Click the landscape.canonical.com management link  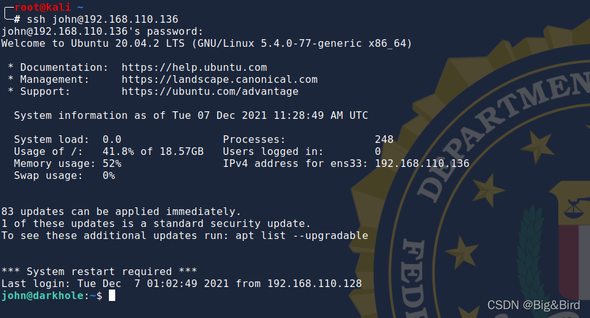coord(220,79)
